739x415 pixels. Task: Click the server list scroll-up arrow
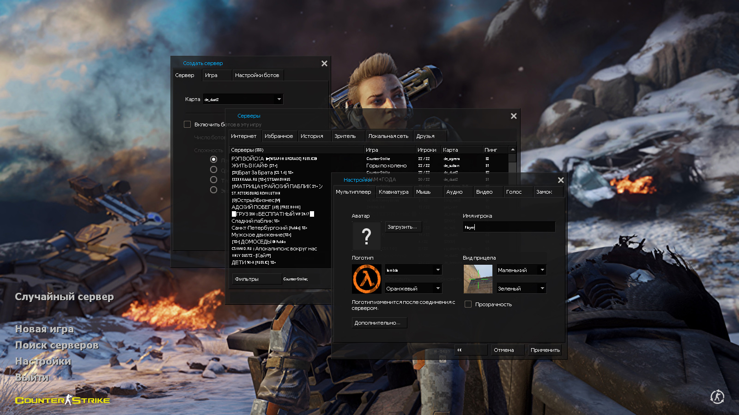point(513,150)
